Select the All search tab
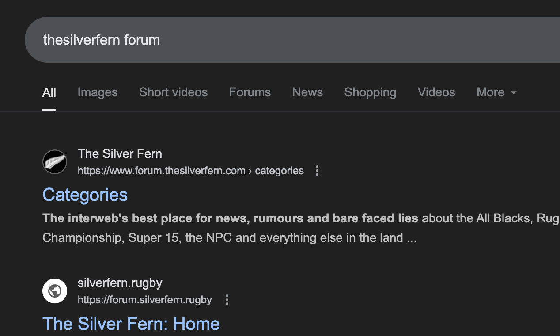This screenshot has height=336, width=560. [x=49, y=92]
